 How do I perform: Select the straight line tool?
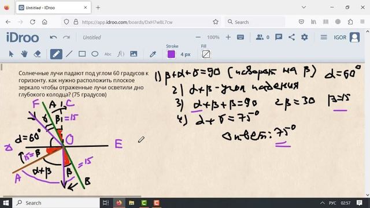[69, 54]
